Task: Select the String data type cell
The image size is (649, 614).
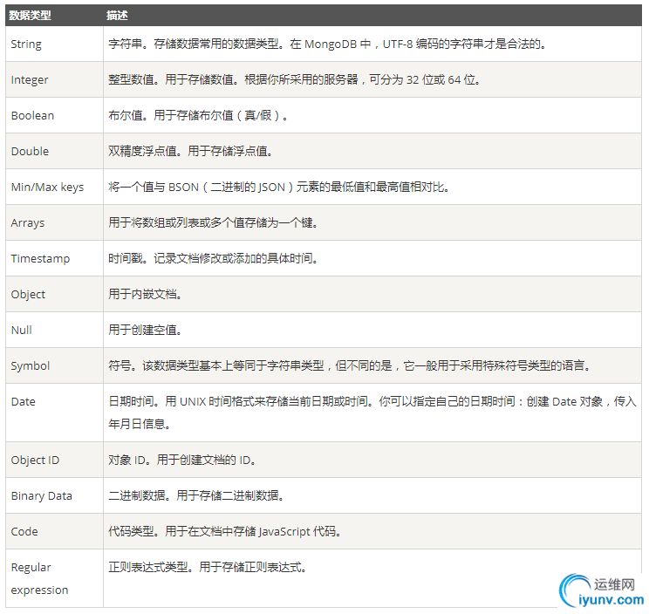Action: [54, 44]
